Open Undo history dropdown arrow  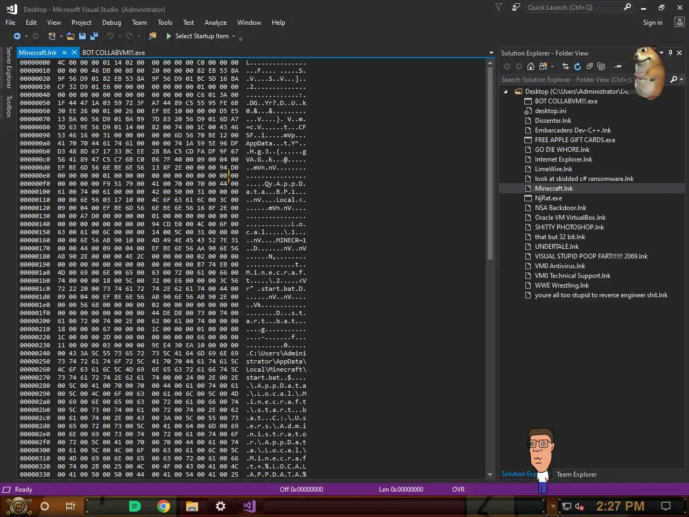119,36
